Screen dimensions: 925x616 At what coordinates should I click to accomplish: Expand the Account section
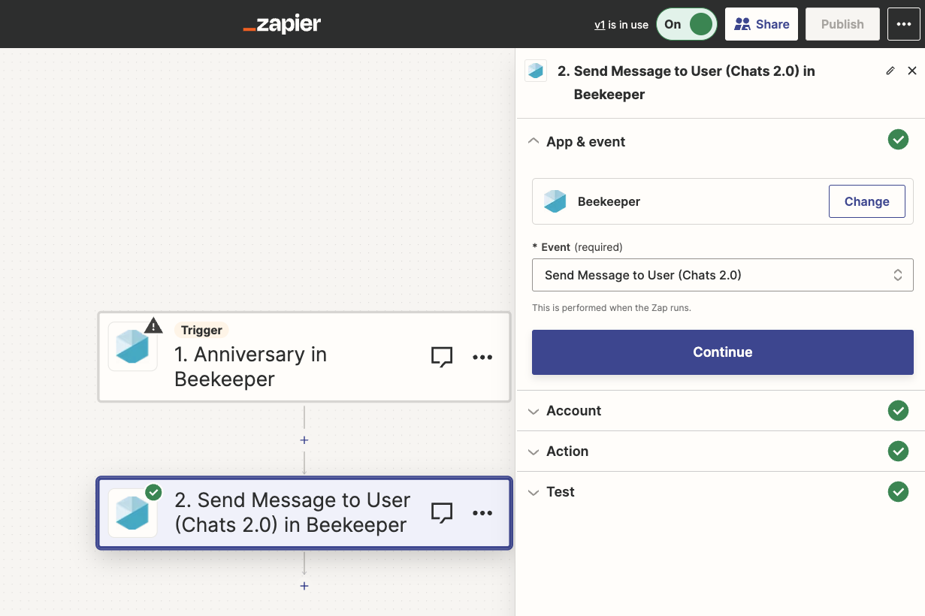point(534,411)
